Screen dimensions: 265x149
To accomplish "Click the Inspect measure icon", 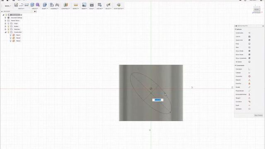I will pyautogui.click(x=76, y=5).
